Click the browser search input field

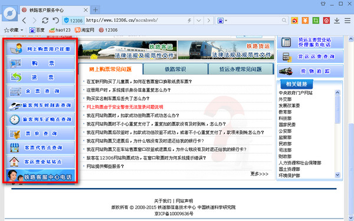(x=254, y=21)
